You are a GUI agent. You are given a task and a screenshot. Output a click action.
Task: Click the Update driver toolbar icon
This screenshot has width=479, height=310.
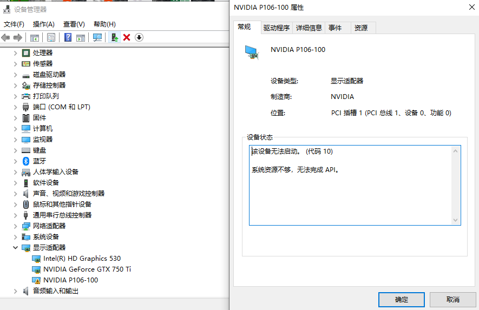point(115,37)
